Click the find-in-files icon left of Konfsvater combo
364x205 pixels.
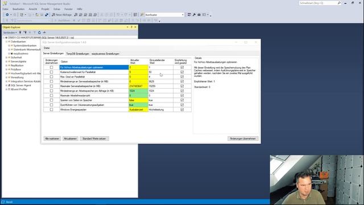pos(142,15)
